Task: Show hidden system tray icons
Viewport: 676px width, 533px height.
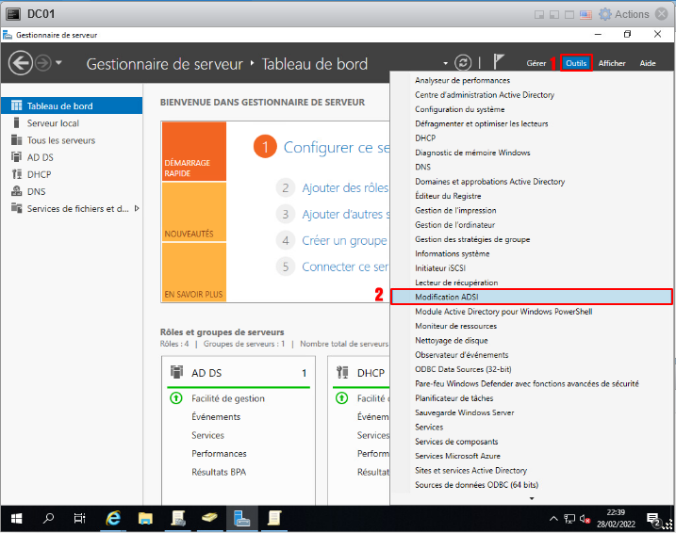Action: 553,518
